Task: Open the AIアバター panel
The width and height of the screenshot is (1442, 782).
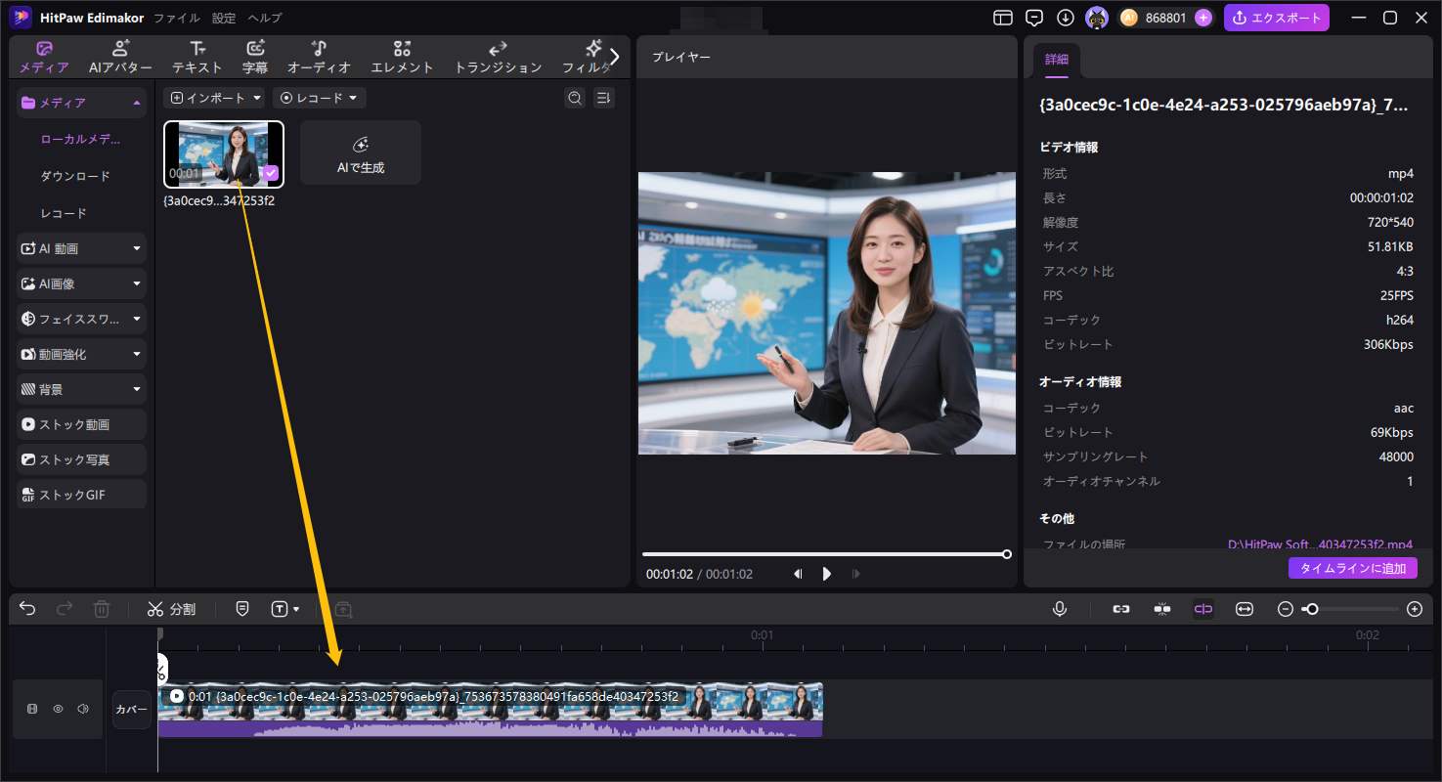Action: pos(122,55)
